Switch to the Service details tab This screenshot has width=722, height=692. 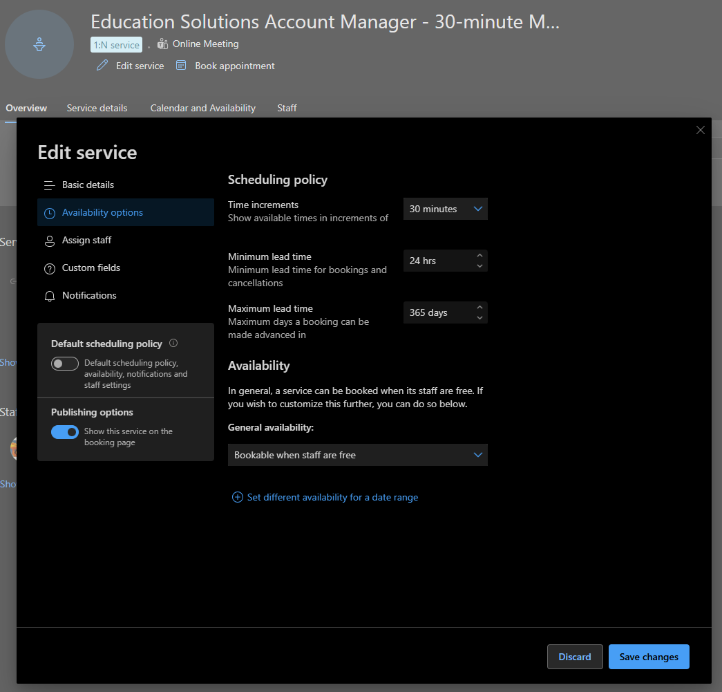[x=97, y=108]
